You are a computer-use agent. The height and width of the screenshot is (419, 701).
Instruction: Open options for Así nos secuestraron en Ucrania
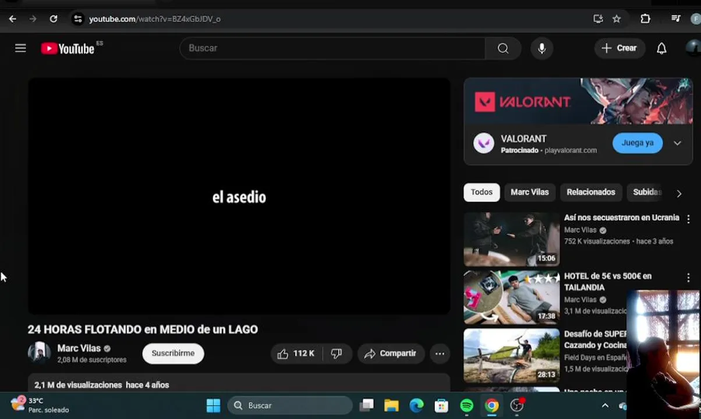[x=688, y=219]
